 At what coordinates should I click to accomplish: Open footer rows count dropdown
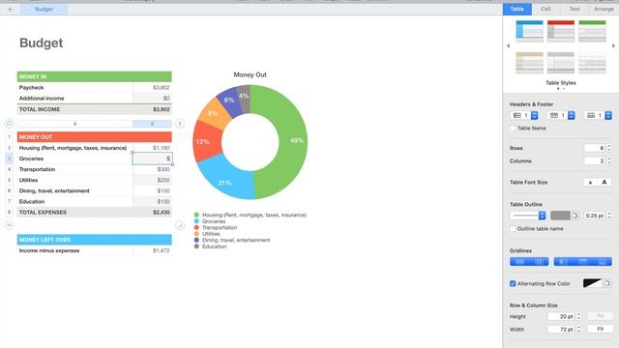(x=598, y=115)
